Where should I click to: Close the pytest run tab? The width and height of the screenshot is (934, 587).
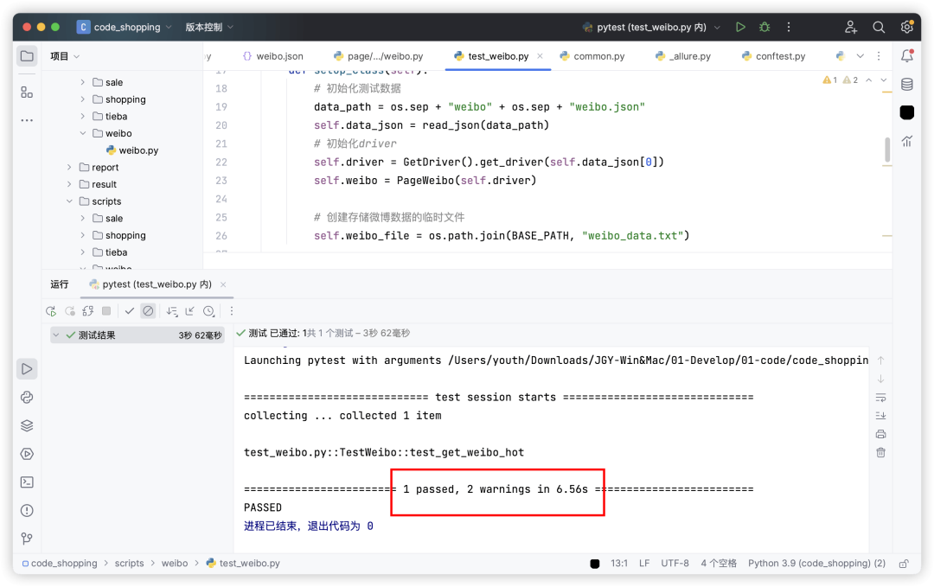(x=223, y=284)
